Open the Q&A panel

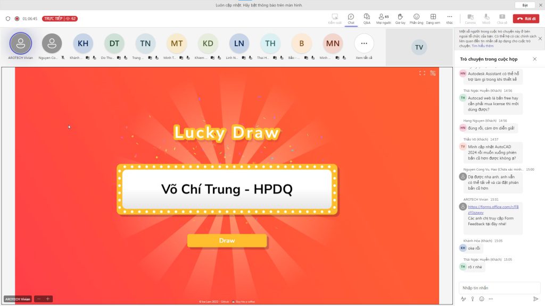[x=367, y=19]
